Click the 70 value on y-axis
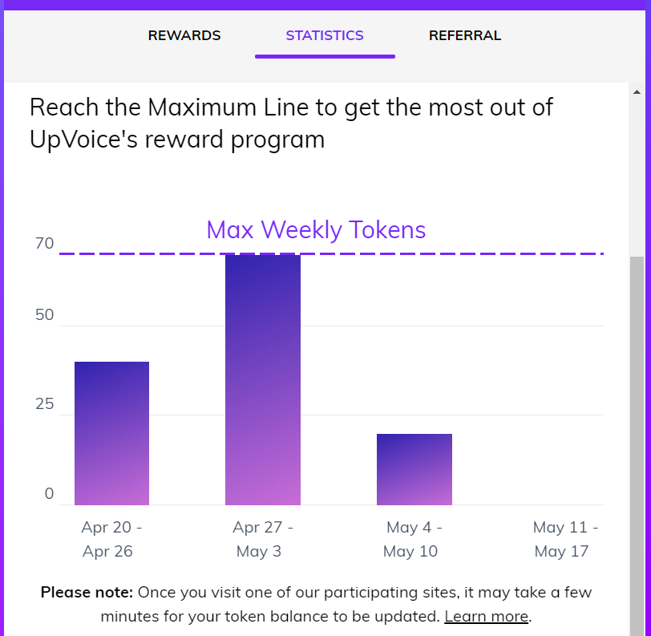This screenshot has width=651, height=636. pyautogui.click(x=45, y=244)
